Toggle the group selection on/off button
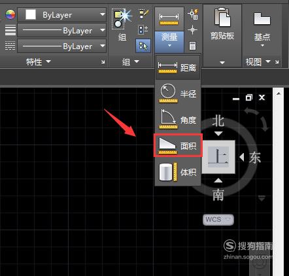289x276 pixels. 143,46
